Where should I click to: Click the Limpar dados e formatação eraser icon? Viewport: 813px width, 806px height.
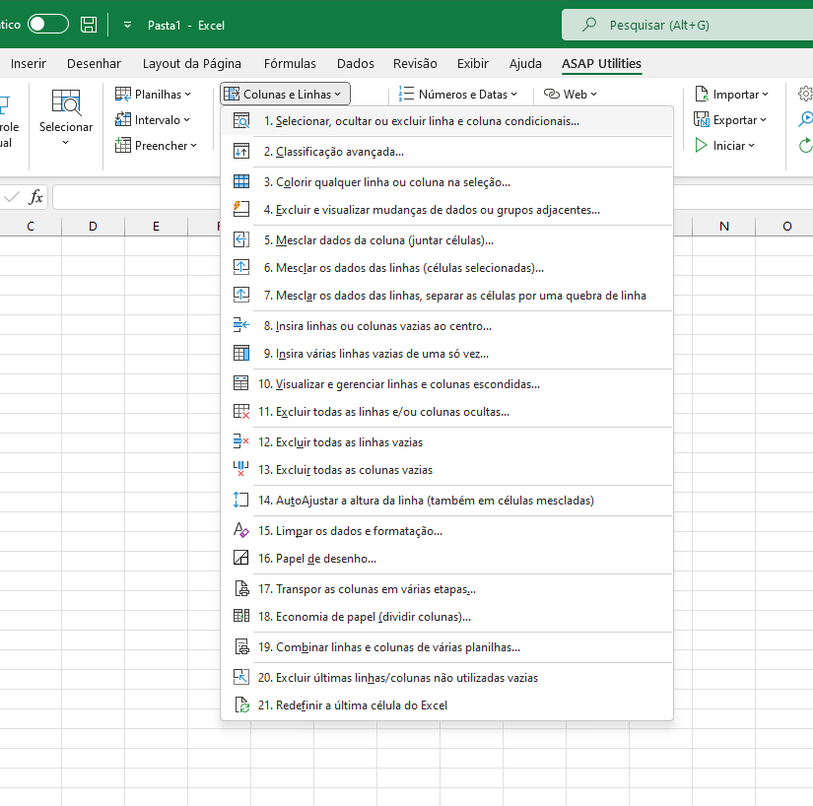(241, 530)
